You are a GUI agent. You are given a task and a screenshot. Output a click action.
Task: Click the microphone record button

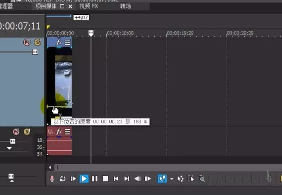pos(52,178)
